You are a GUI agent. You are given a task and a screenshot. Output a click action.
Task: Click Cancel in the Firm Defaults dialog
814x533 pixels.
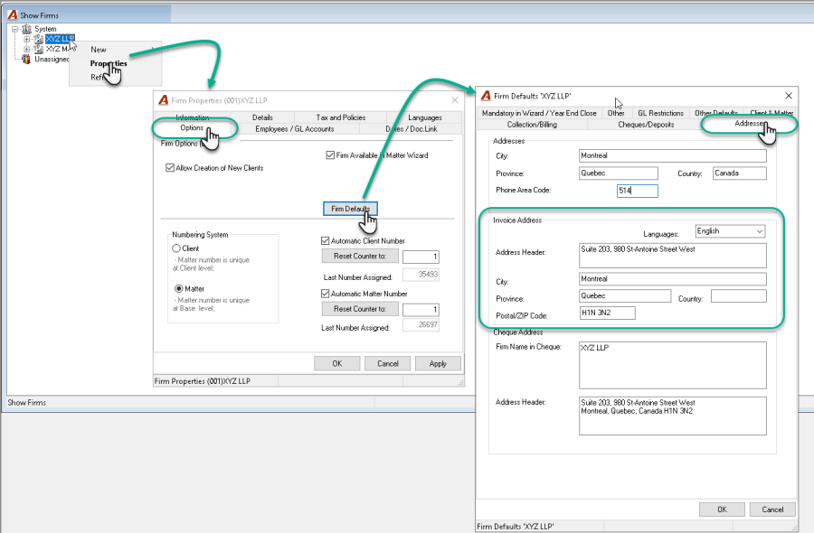(773, 510)
